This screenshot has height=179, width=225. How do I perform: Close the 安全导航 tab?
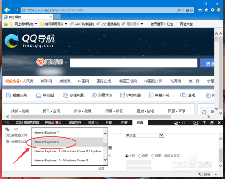51,17
